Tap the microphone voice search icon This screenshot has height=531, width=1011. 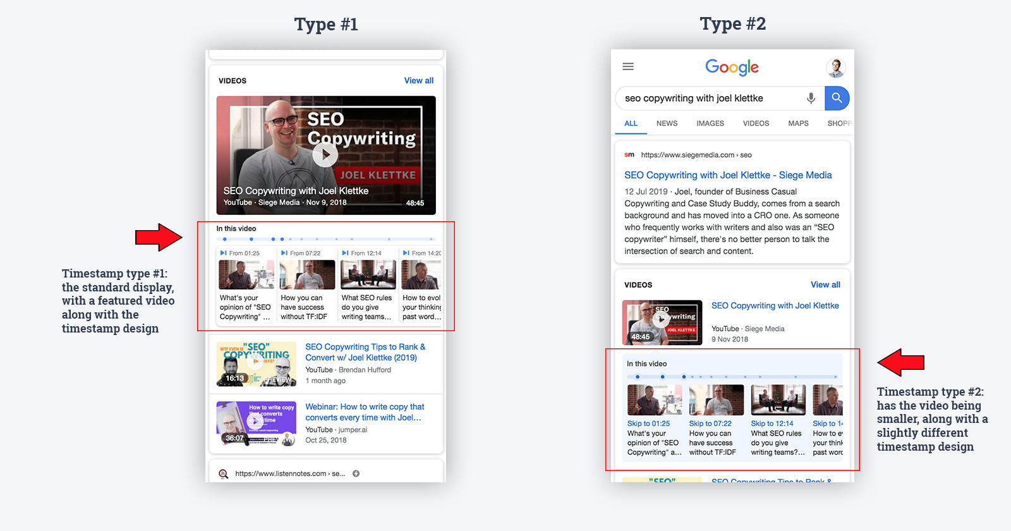[811, 98]
